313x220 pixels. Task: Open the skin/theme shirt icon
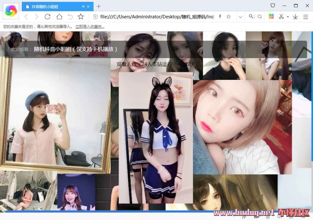273,5
